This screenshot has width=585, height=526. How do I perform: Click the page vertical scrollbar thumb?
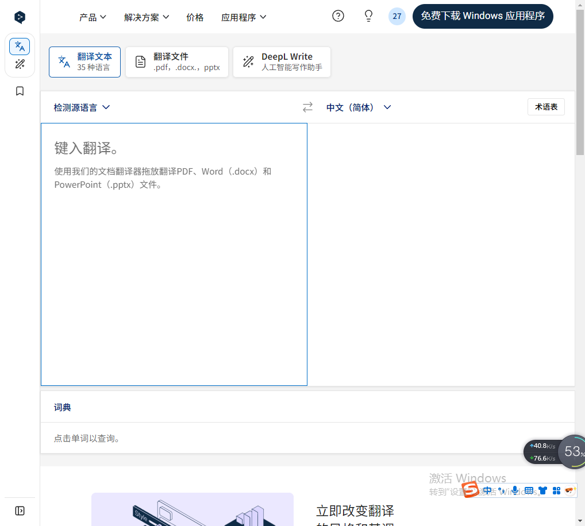tap(580, 82)
